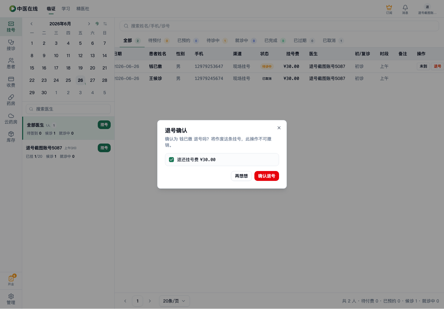Close the 退号确认 dialog with X
This screenshot has height=309, width=444.
click(279, 128)
